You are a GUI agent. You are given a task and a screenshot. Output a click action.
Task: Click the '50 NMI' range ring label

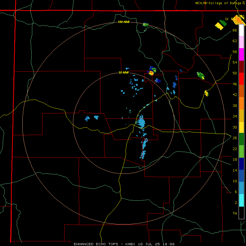point(124,72)
